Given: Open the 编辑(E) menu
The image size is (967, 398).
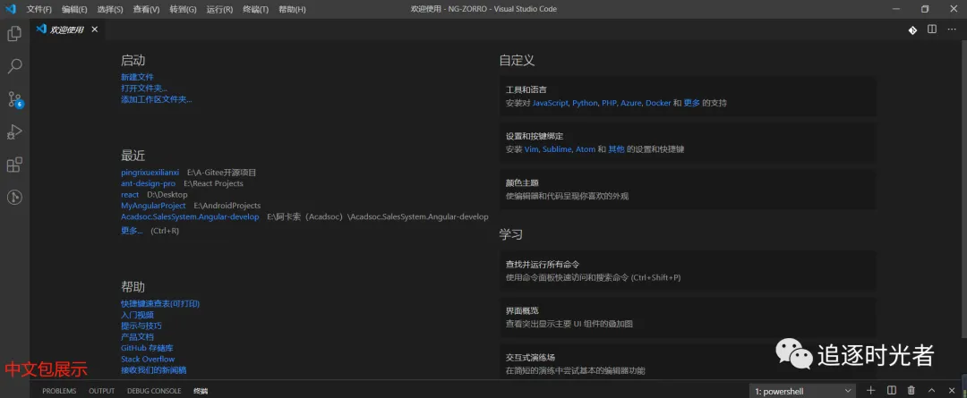Looking at the screenshot, I should pos(74,9).
